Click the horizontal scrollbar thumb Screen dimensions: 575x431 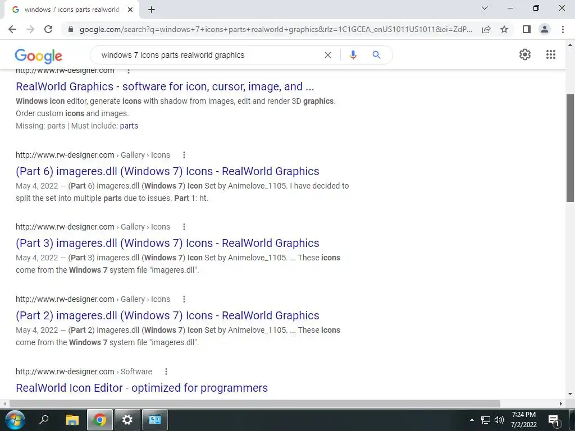[x=255, y=404]
